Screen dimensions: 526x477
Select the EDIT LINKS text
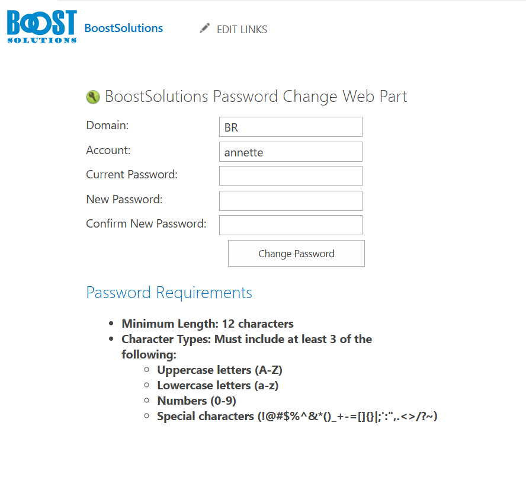click(x=242, y=30)
